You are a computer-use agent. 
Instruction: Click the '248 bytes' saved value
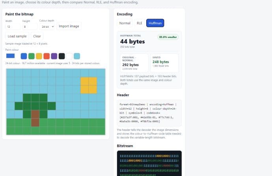pyautogui.click(x=160, y=62)
